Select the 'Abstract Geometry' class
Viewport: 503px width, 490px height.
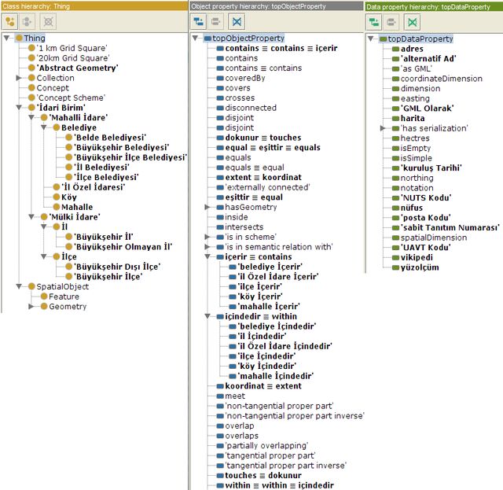click(x=73, y=68)
